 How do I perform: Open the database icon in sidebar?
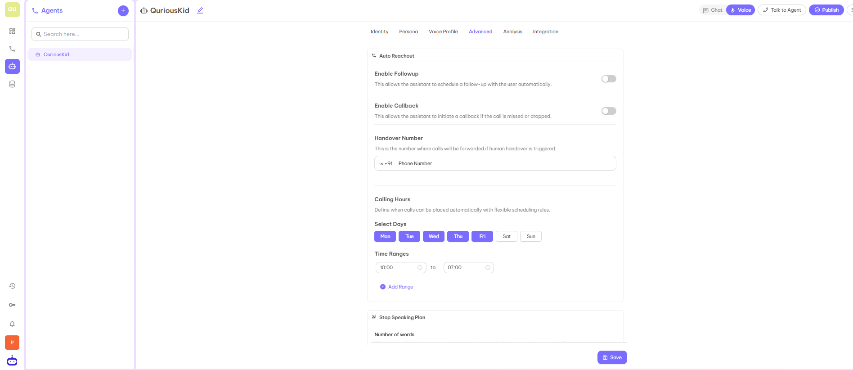coord(12,84)
